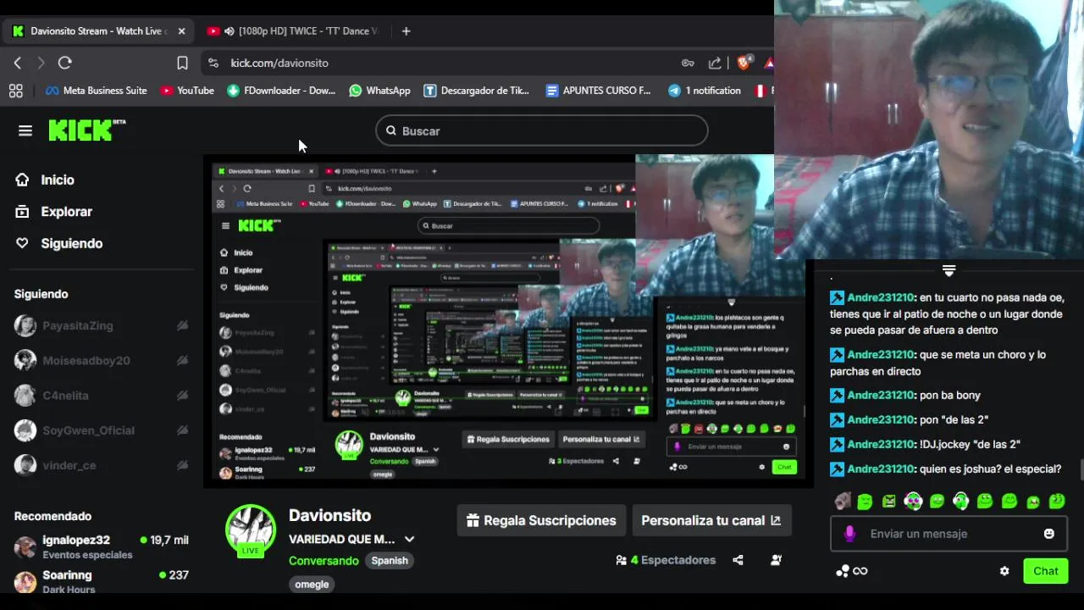Click Andre231210 on the 'pon ba bony' message
The image size is (1084, 610).
pyautogui.click(x=880, y=395)
